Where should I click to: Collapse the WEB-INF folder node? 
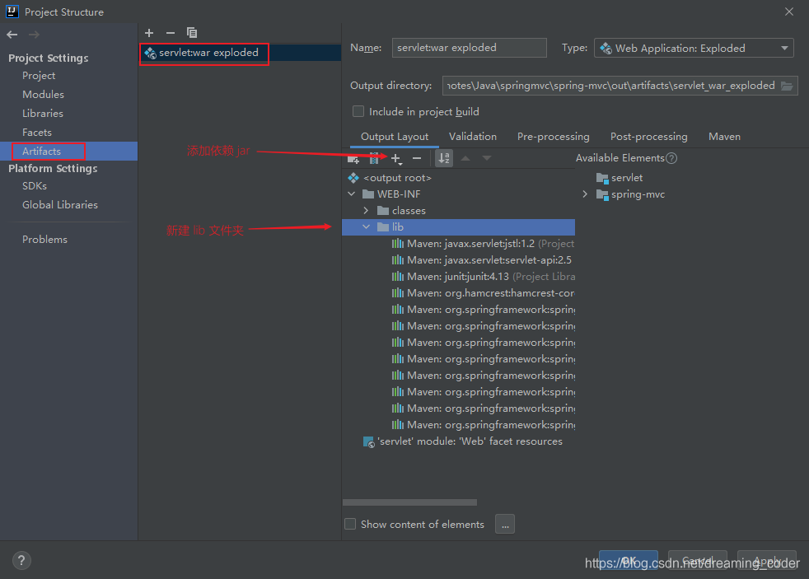(352, 194)
